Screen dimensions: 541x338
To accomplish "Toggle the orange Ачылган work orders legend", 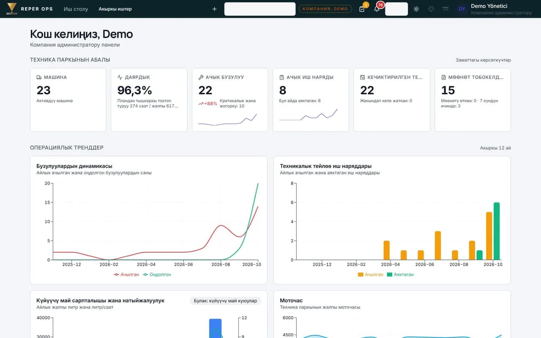I will point(370,275).
